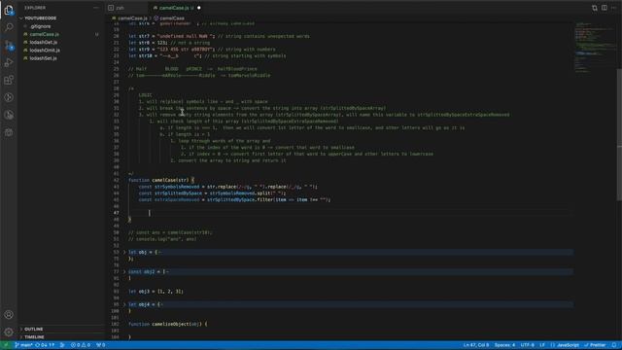The width and height of the screenshot is (622, 350).
Task: Open lodashSet.js in the explorer
Action: [43, 58]
